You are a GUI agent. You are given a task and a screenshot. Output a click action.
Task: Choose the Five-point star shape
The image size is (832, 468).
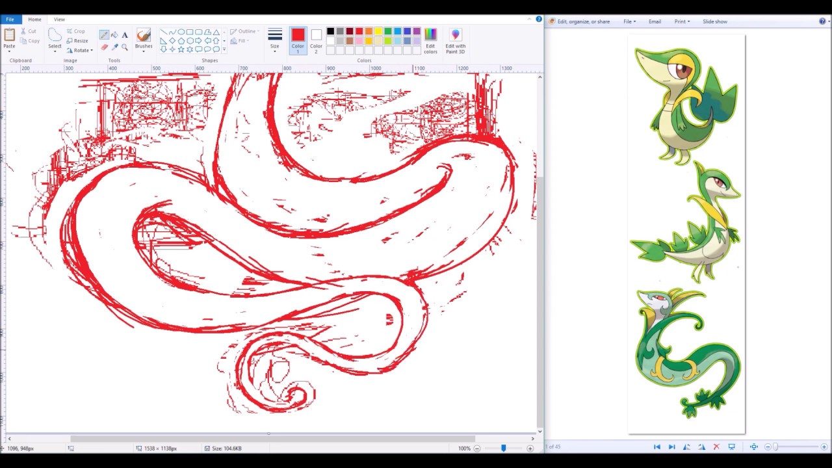181,49
